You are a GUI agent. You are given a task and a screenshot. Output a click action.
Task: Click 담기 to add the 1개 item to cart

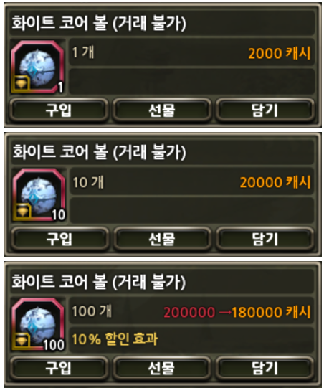click(265, 110)
